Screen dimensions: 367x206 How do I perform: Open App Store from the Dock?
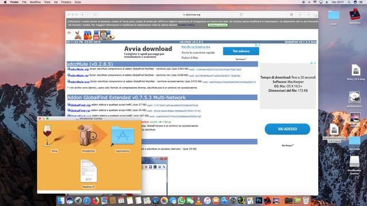coord(224,201)
